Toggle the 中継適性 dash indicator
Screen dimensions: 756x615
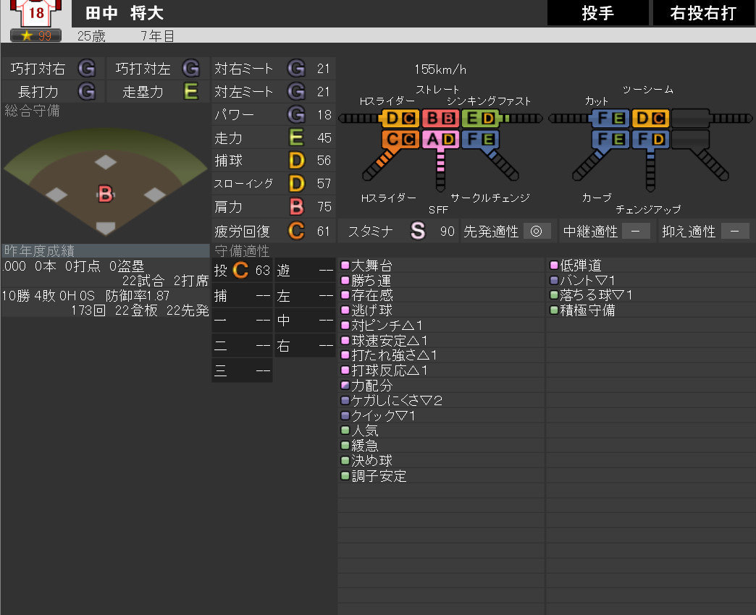pos(635,231)
